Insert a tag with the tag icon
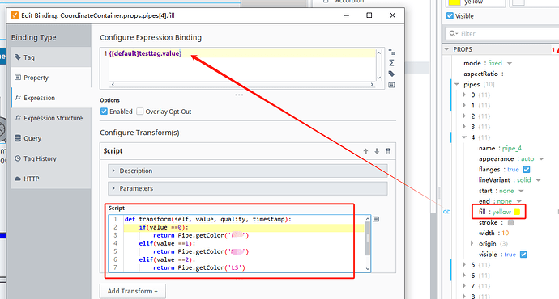The width and height of the screenshot is (559, 299). (391, 74)
